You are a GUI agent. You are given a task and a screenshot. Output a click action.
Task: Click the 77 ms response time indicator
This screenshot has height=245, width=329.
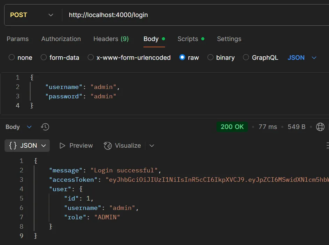tap(268, 127)
